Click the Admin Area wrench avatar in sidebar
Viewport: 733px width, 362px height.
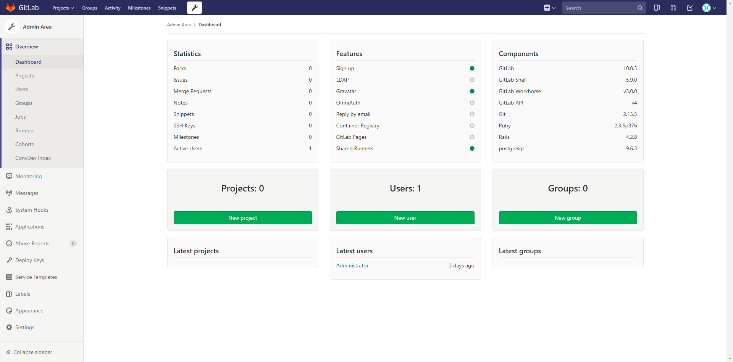tap(11, 27)
